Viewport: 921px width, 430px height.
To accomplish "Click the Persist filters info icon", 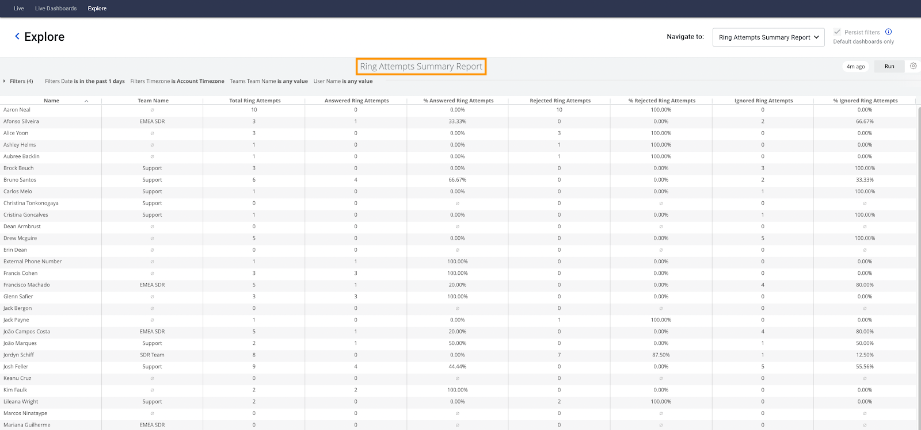I will pos(888,32).
